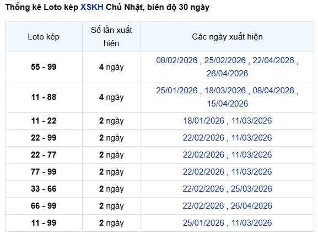
Task: Open date 18/03/2026 in the 11 - 88 row
Action: [x=225, y=91]
